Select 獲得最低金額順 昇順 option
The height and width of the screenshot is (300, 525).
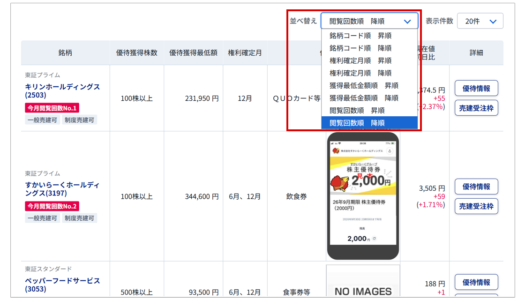coord(363,85)
